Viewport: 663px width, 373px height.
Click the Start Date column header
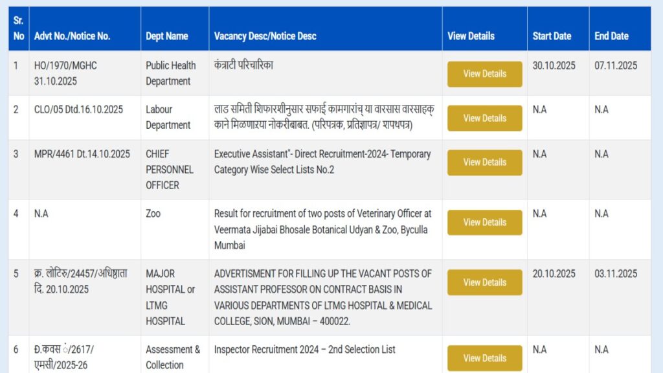(x=552, y=36)
